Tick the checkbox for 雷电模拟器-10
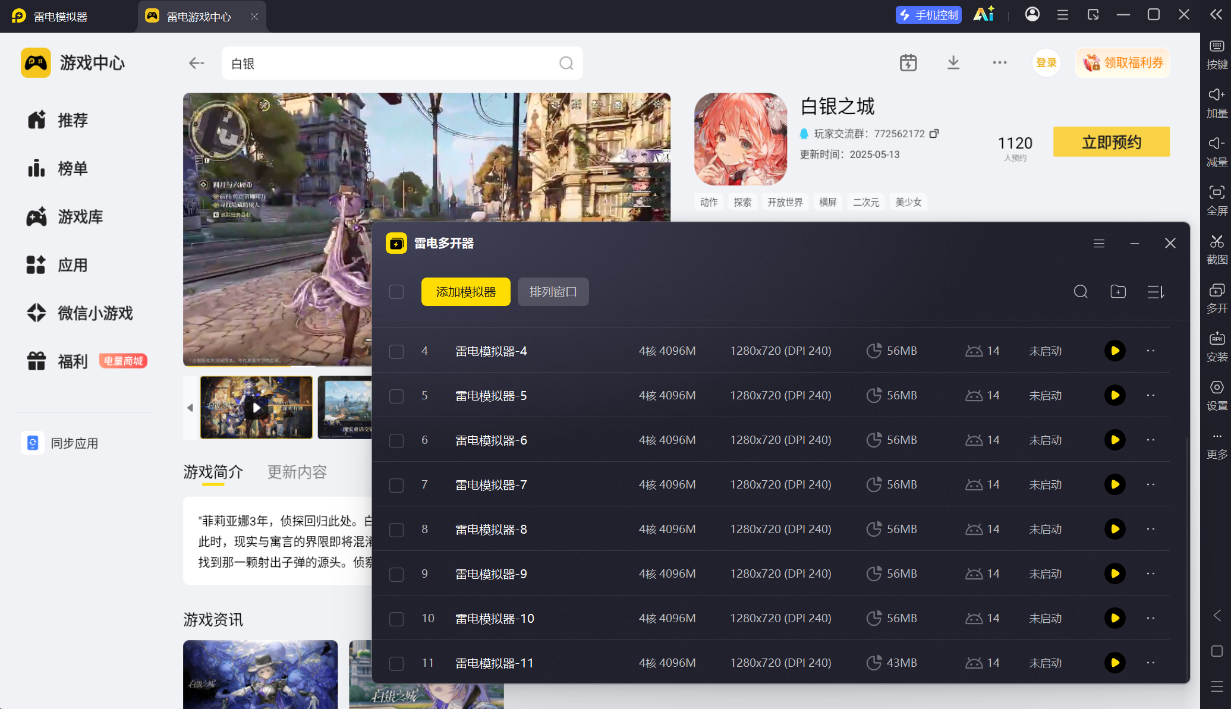Image resolution: width=1231 pixels, height=709 pixels. tap(396, 619)
